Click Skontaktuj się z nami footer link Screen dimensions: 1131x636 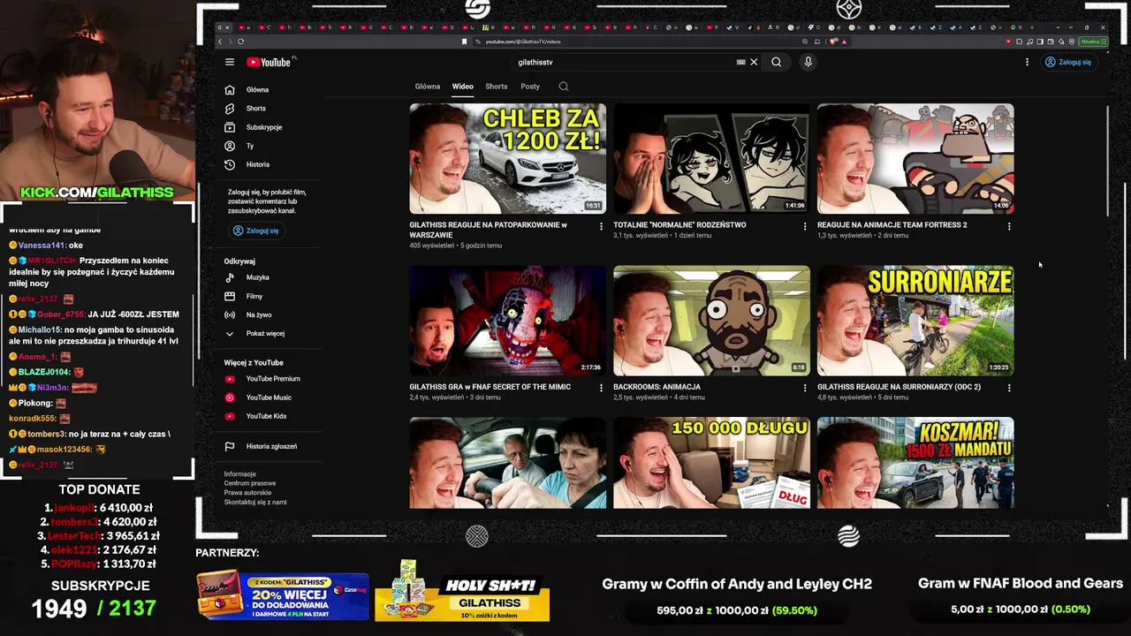pyautogui.click(x=255, y=502)
